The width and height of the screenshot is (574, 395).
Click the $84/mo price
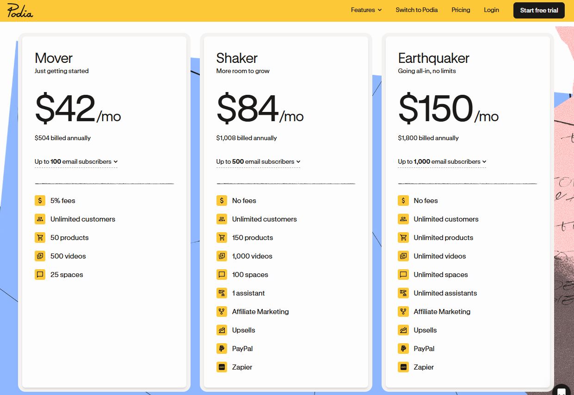[x=260, y=109]
